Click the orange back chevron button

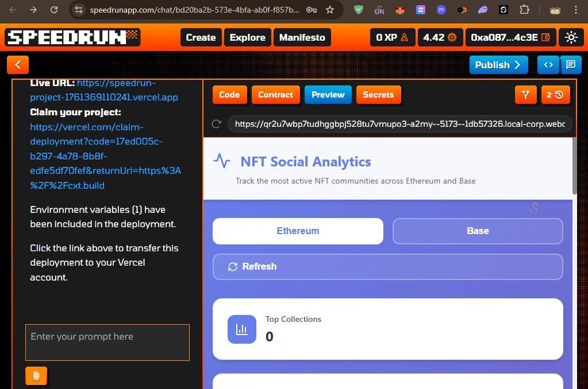(18, 65)
